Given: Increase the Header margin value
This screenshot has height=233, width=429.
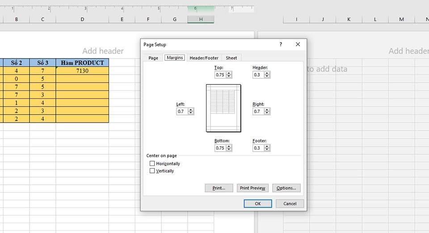Looking at the screenshot, I should 267,73.
